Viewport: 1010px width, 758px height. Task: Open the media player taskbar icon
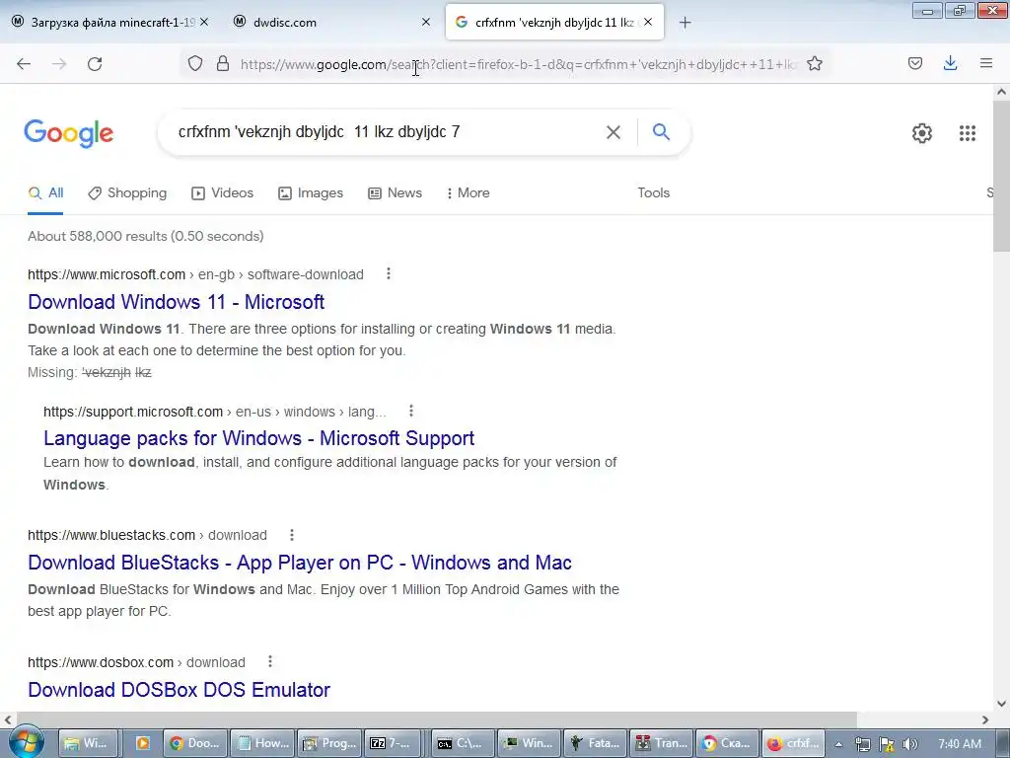[142, 743]
